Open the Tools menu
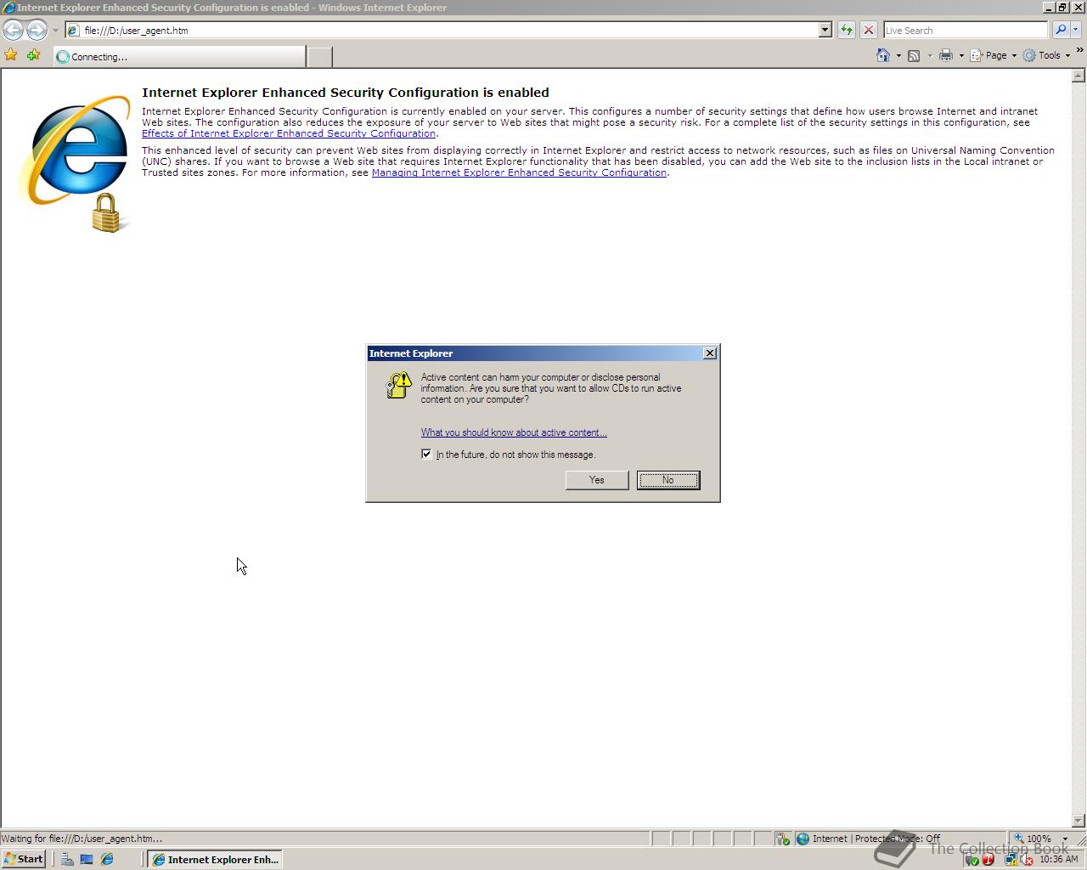The height and width of the screenshot is (870, 1087). point(1046,55)
